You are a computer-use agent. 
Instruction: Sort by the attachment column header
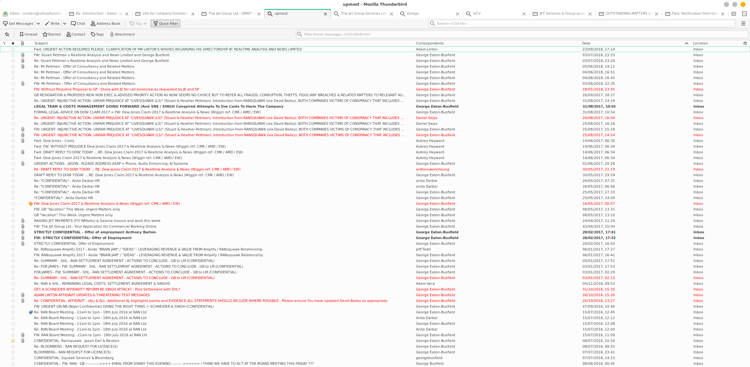(23, 43)
